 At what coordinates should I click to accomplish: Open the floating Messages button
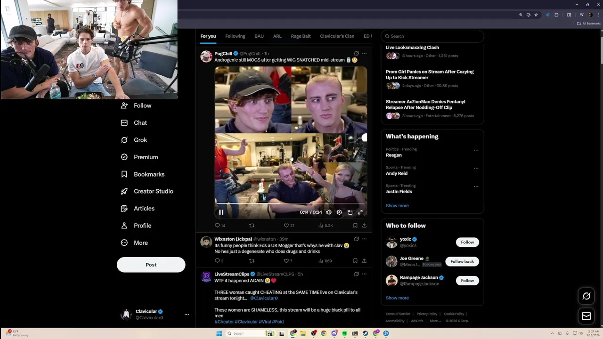tap(587, 316)
